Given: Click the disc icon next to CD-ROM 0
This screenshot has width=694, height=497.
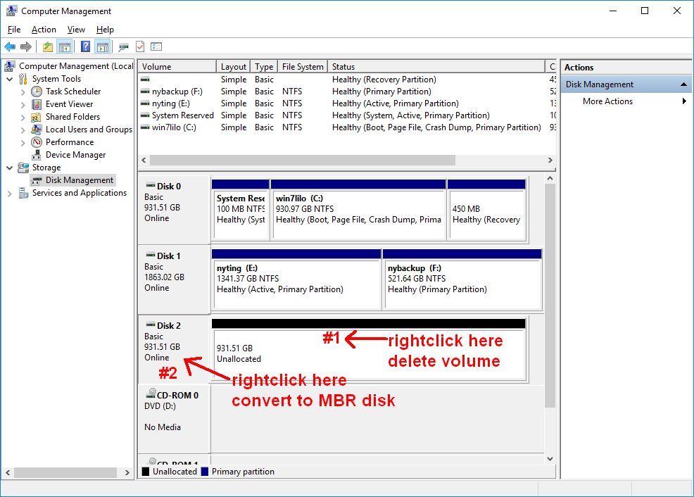Looking at the screenshot, I should coord(151,393).
